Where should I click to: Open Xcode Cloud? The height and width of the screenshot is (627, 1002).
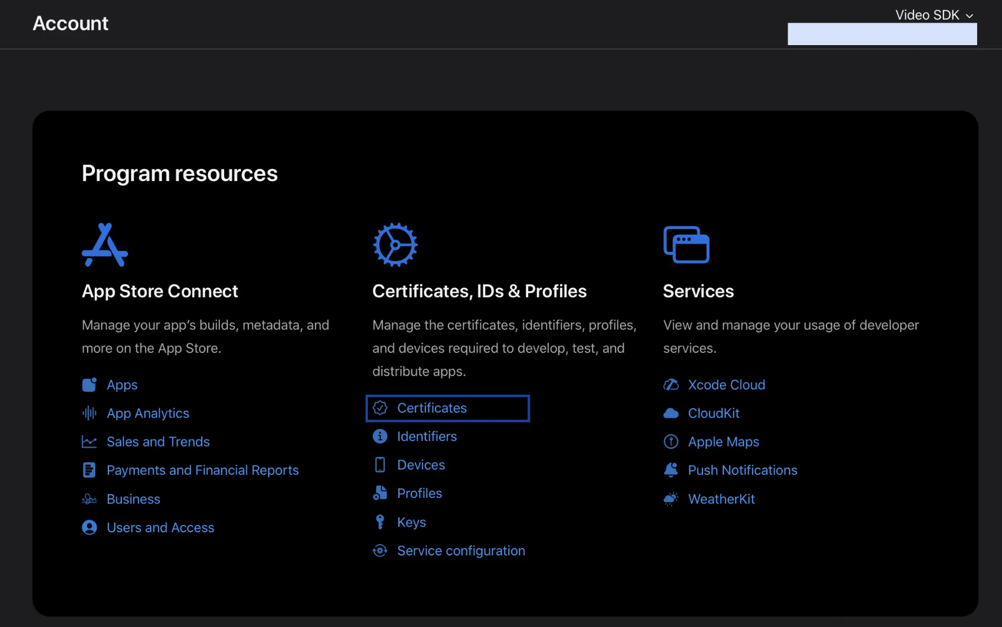tap(727, 385)
